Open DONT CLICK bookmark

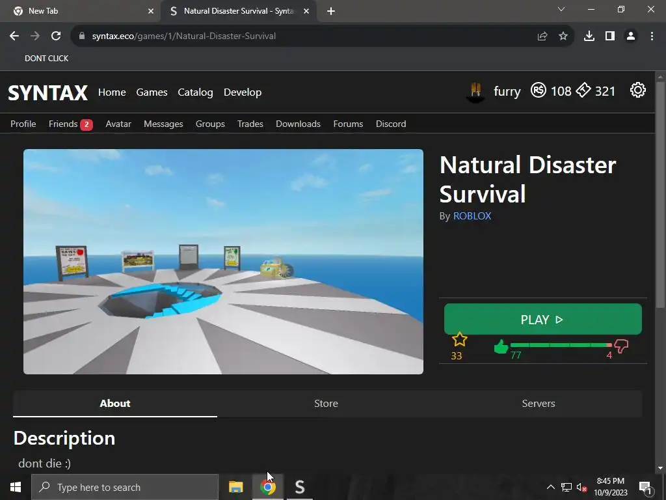click(46, 58)
